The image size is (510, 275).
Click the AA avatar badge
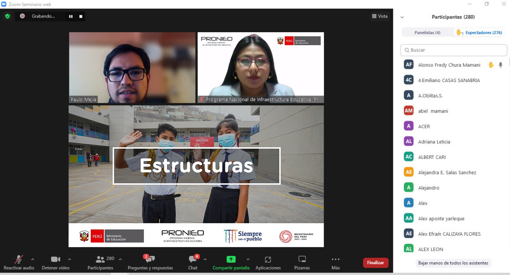point(409,219)
